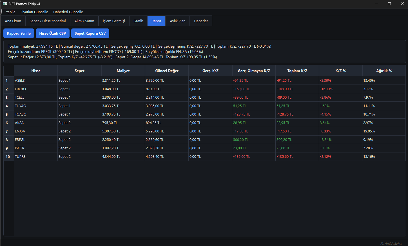
Task: Switch to the Ana Ekran tab
Action: (13, 21)
